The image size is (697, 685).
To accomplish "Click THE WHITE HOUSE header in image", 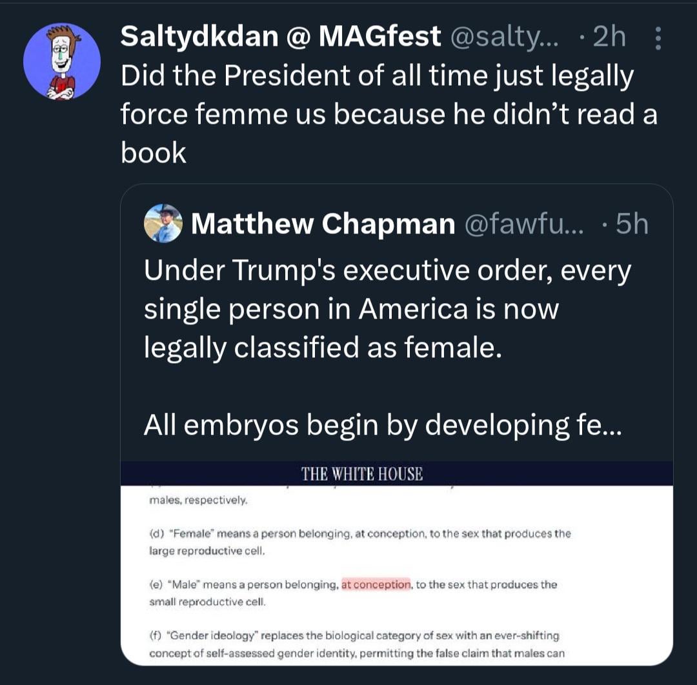I will pyautogui.click(x=362, y=474).
